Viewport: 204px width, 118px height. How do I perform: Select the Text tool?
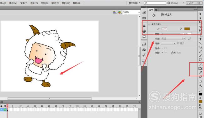pyautogui.click(x=200, y=39)
